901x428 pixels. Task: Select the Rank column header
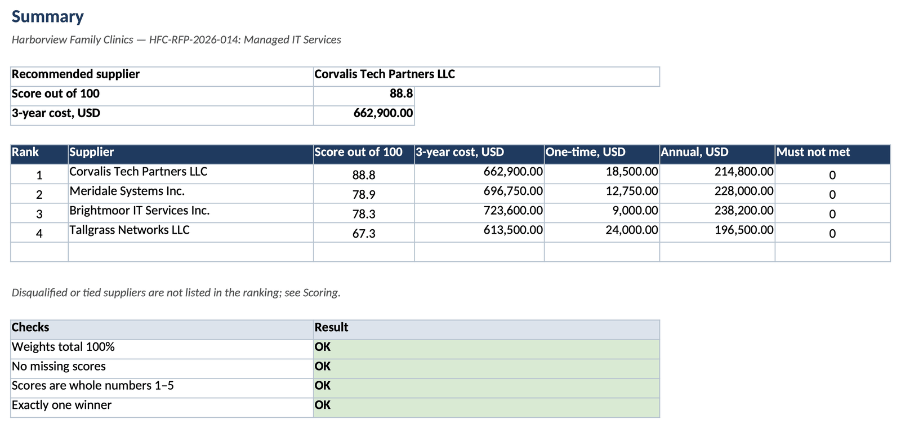[39, 154]
